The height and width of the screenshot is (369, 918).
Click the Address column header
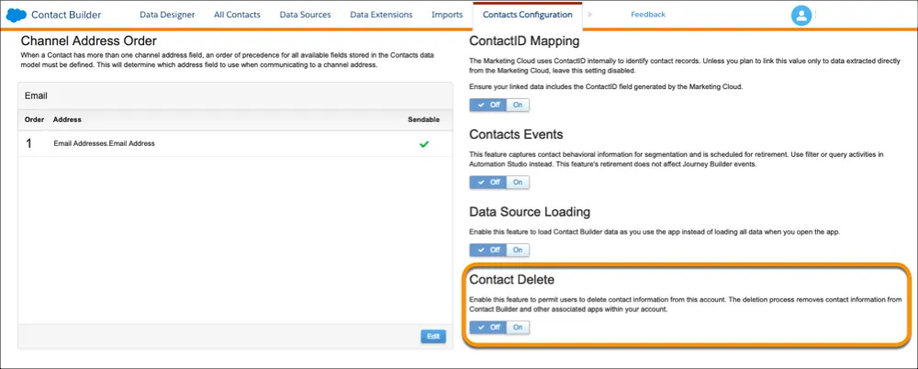click(x=67, y=119)
